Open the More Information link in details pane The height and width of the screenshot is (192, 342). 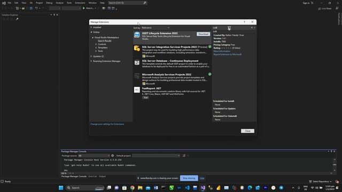(222, 51)
